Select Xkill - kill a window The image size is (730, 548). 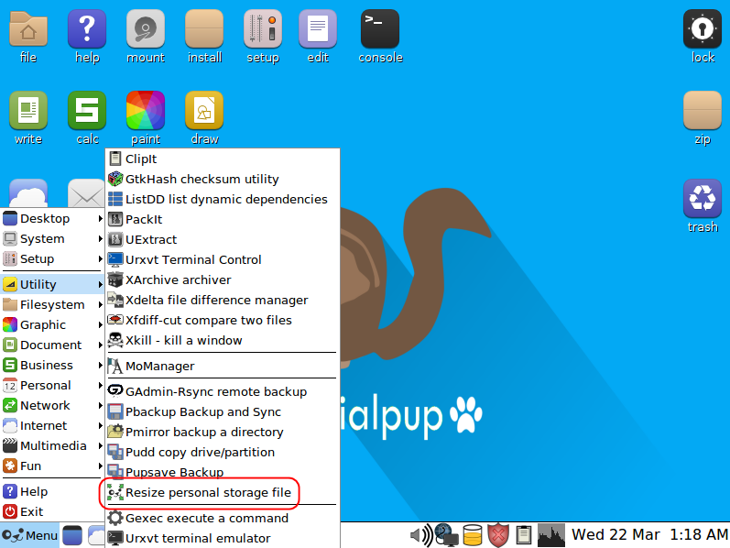[223, 341]
